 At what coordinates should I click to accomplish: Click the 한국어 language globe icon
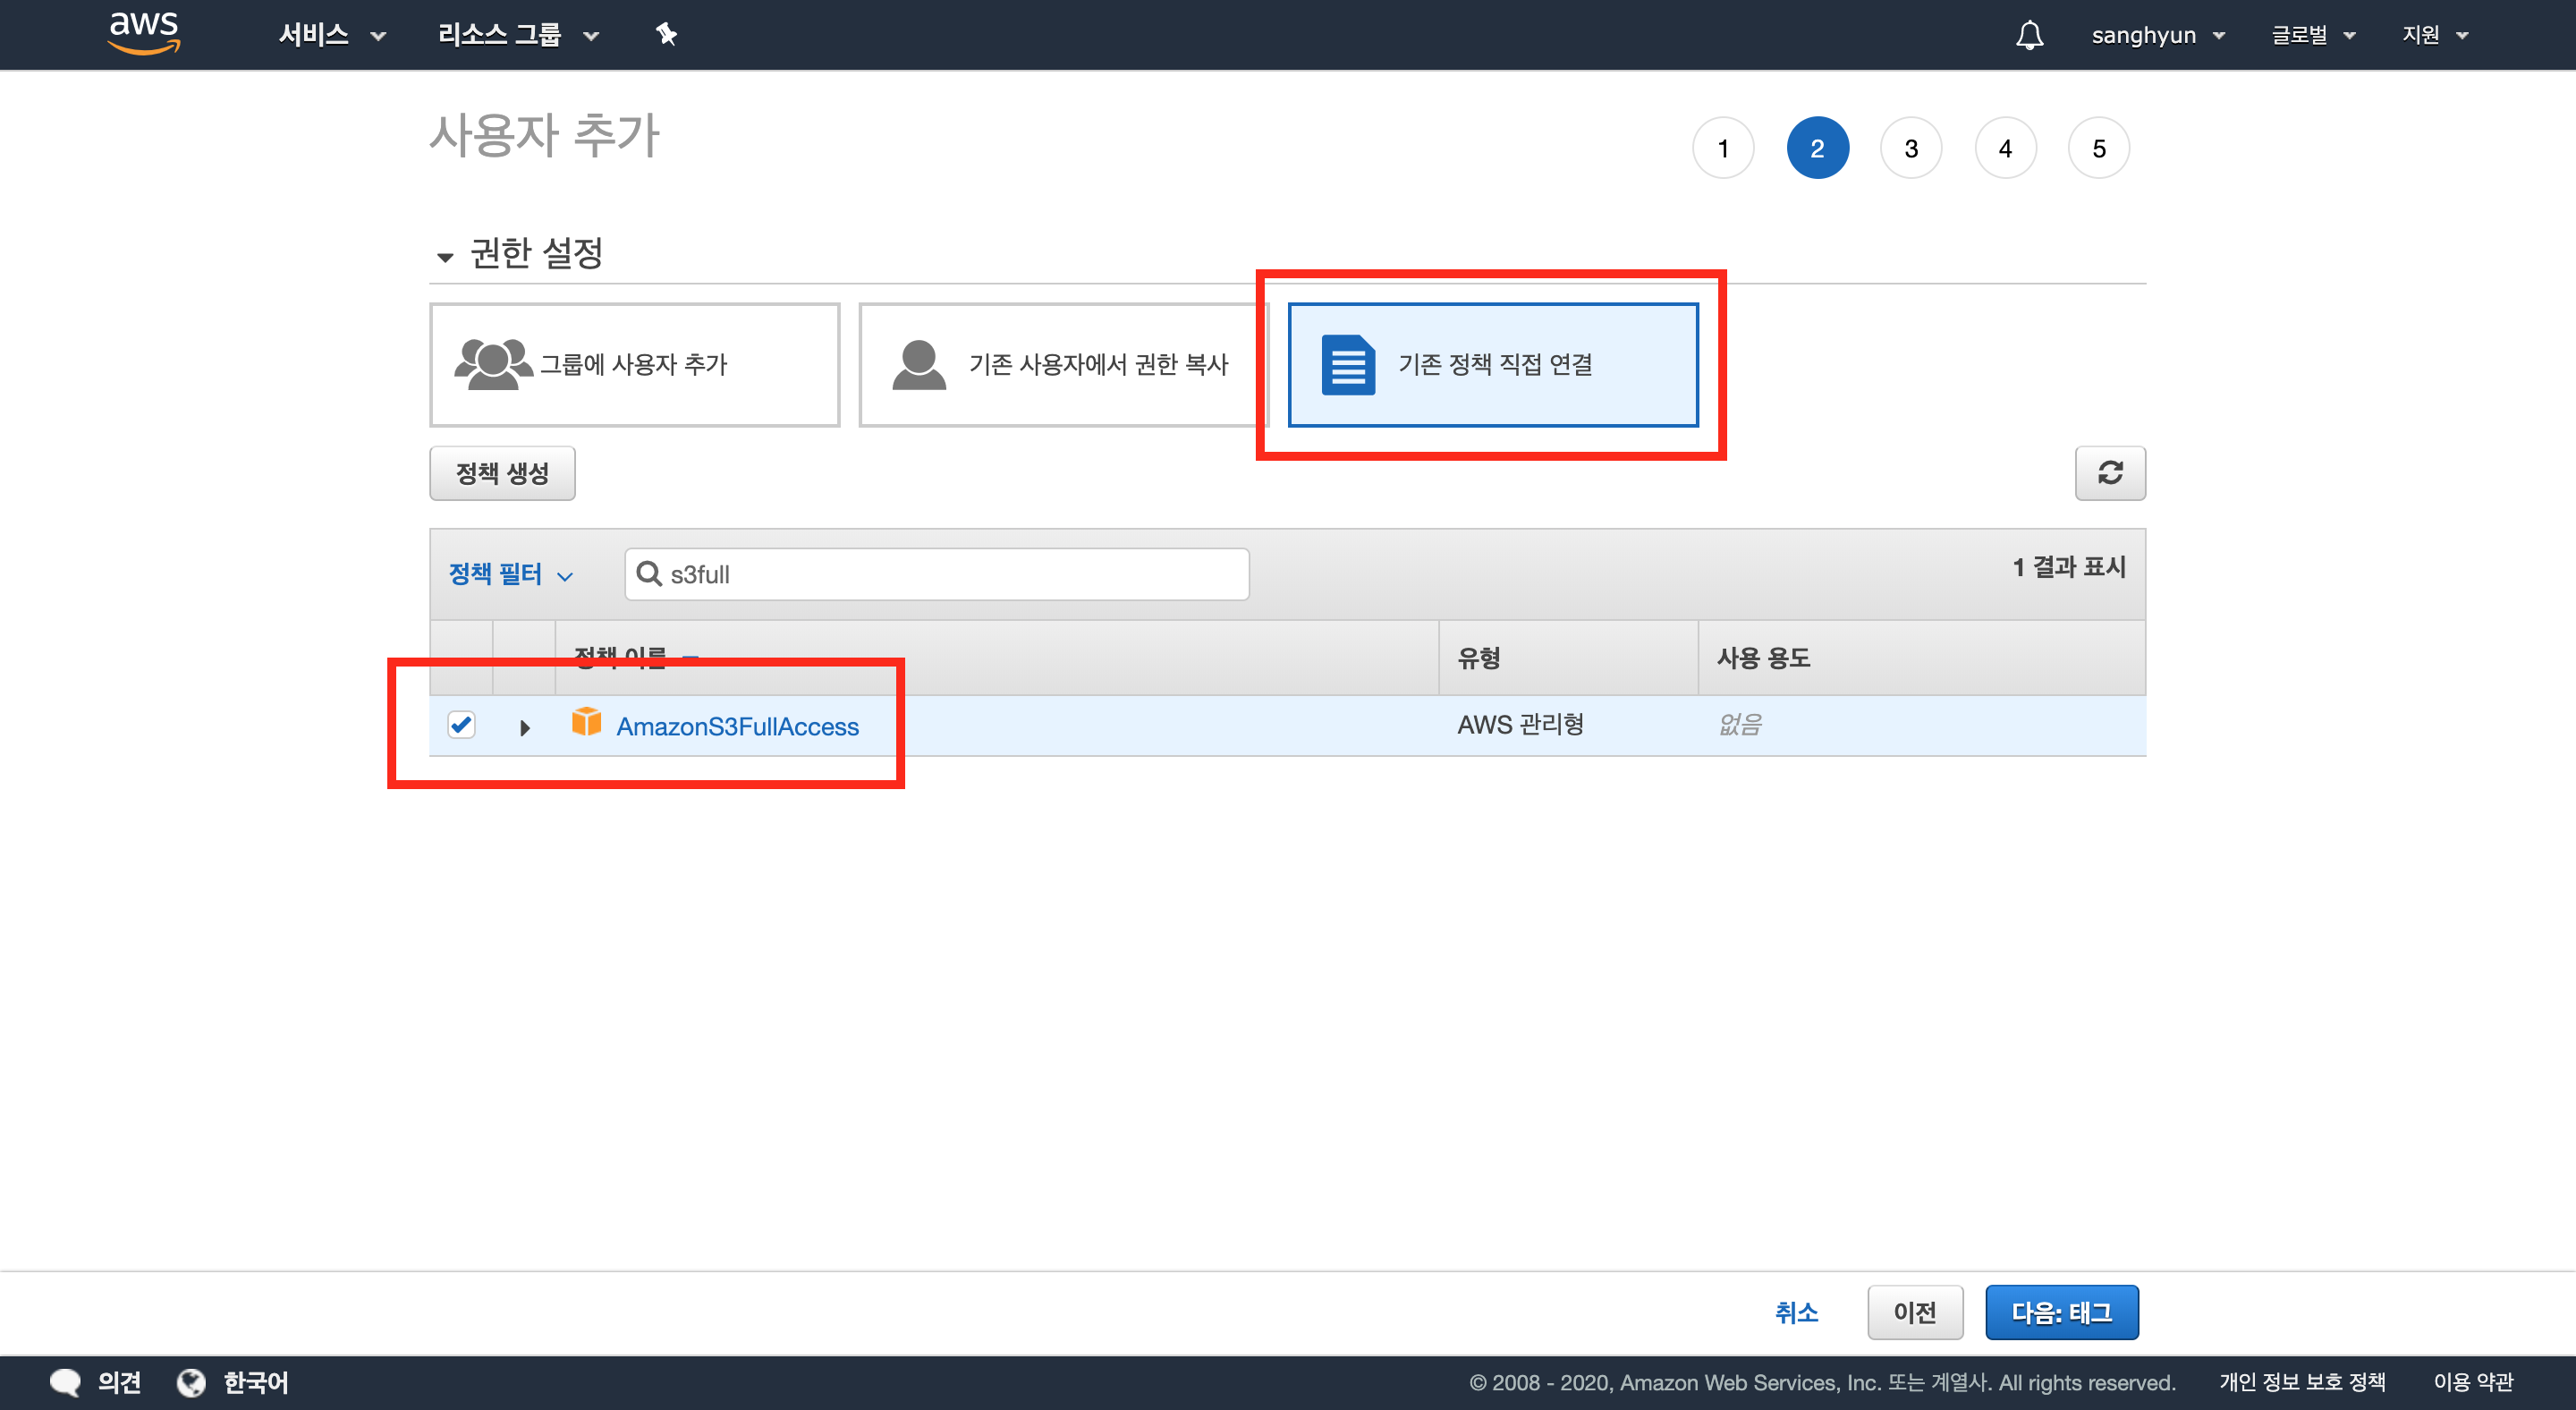(x=191, y=1382)
